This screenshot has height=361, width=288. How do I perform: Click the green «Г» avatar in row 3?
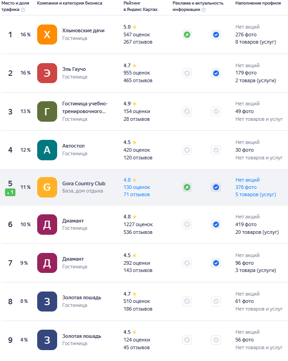[x=47, y=111]
